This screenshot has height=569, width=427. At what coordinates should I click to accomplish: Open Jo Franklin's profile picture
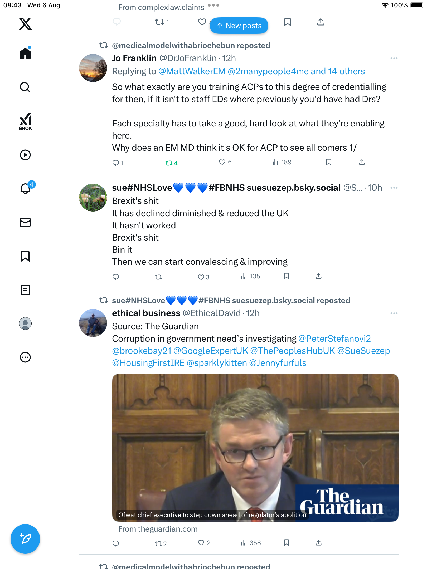click(93, 68)
